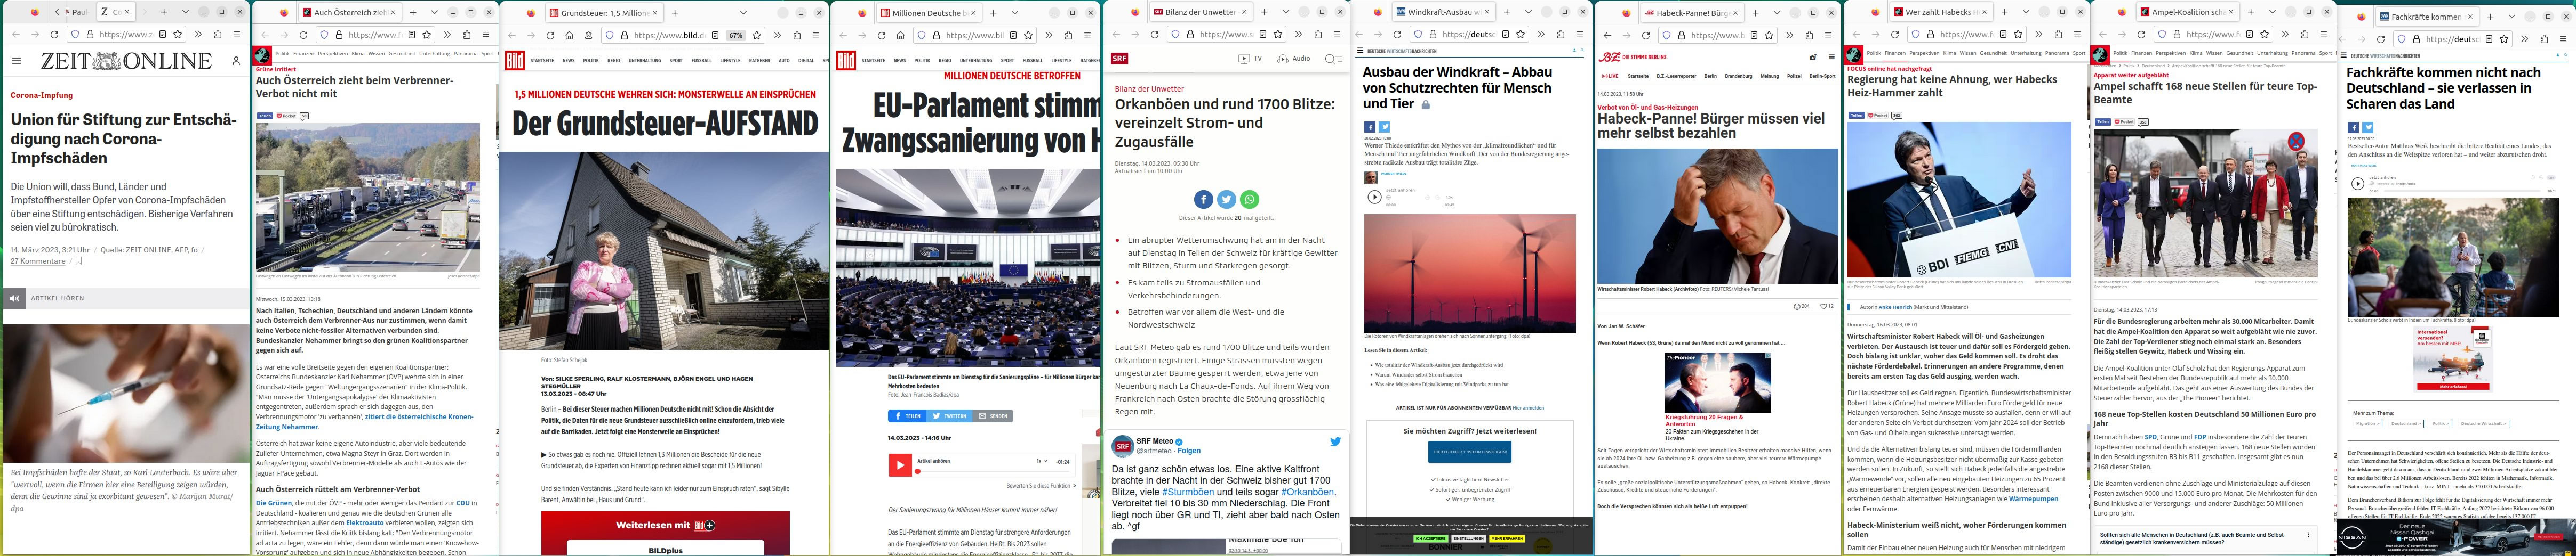2576x556 pixels.
Task: Toggle reader view in ZEIT ONLINE window
Action: (x=163, y=34)
